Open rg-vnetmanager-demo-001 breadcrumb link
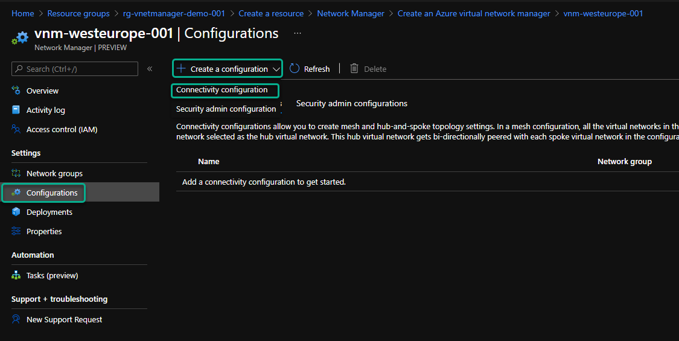 click(x=174, y=13)
